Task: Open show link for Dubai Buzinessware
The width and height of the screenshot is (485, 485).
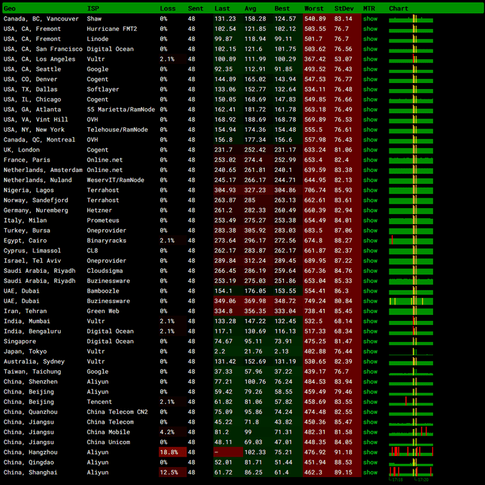Action: [370, 301]
